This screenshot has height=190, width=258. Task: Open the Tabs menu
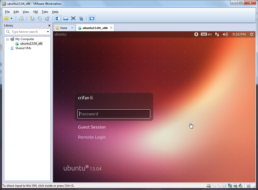tap(45, 12)
